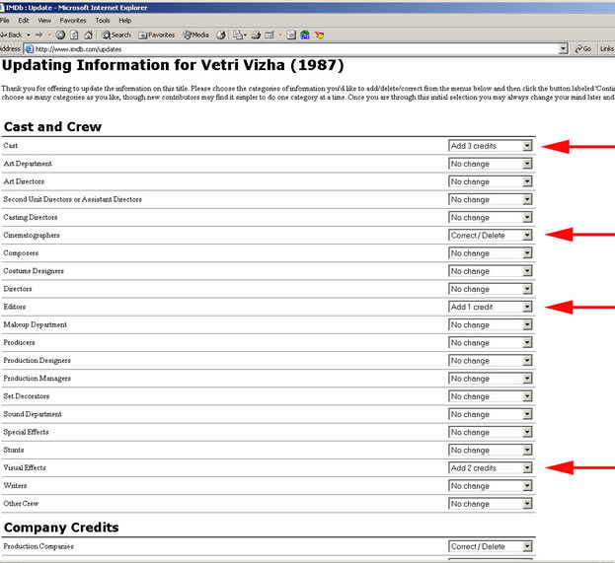Click the Back navigation button
Screen dimensions: 615x563
[11, 35]
